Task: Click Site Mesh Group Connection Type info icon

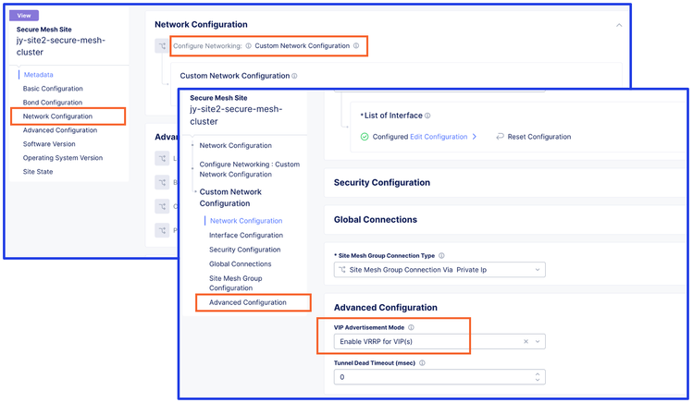Action: (x=441, y=255)
